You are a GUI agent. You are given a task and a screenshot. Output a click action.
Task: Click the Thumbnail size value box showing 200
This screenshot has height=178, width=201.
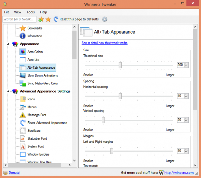pyautogui.click(x=181, y=65)
